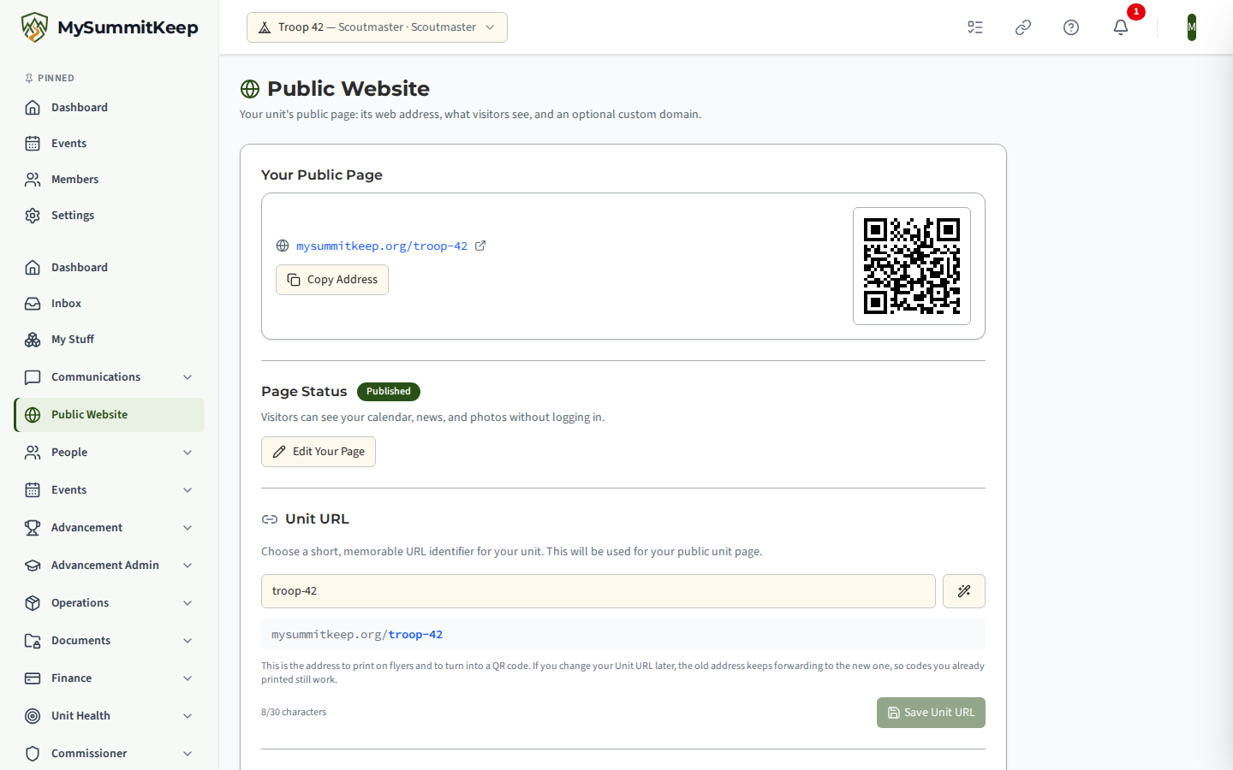Click the external link icon beside troop-42 address
Viewport: 1233px width, 770px height.
(x=480, y=246)
